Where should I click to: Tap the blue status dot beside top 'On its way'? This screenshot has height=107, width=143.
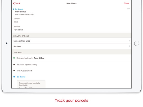point(13,9)
